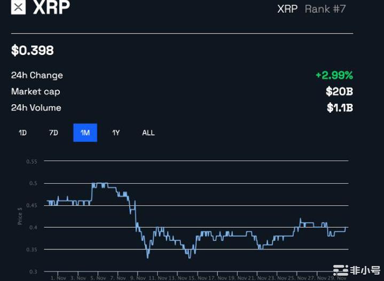The image size is (384, 281).
Task: Click the large XRP heading
Action: pyautogui.click(x=51, y=7)
